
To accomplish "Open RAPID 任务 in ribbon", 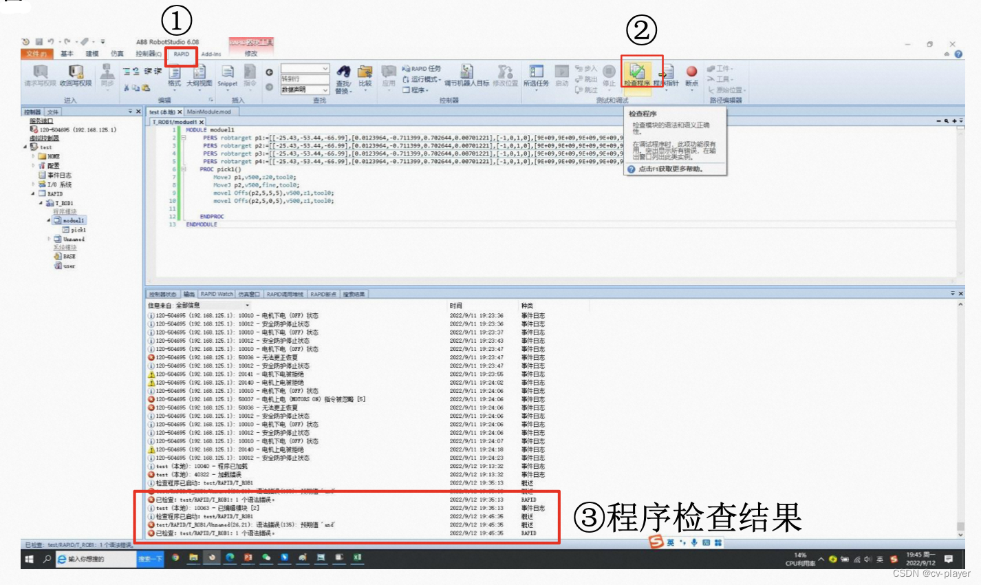I will tap(422, 69).
